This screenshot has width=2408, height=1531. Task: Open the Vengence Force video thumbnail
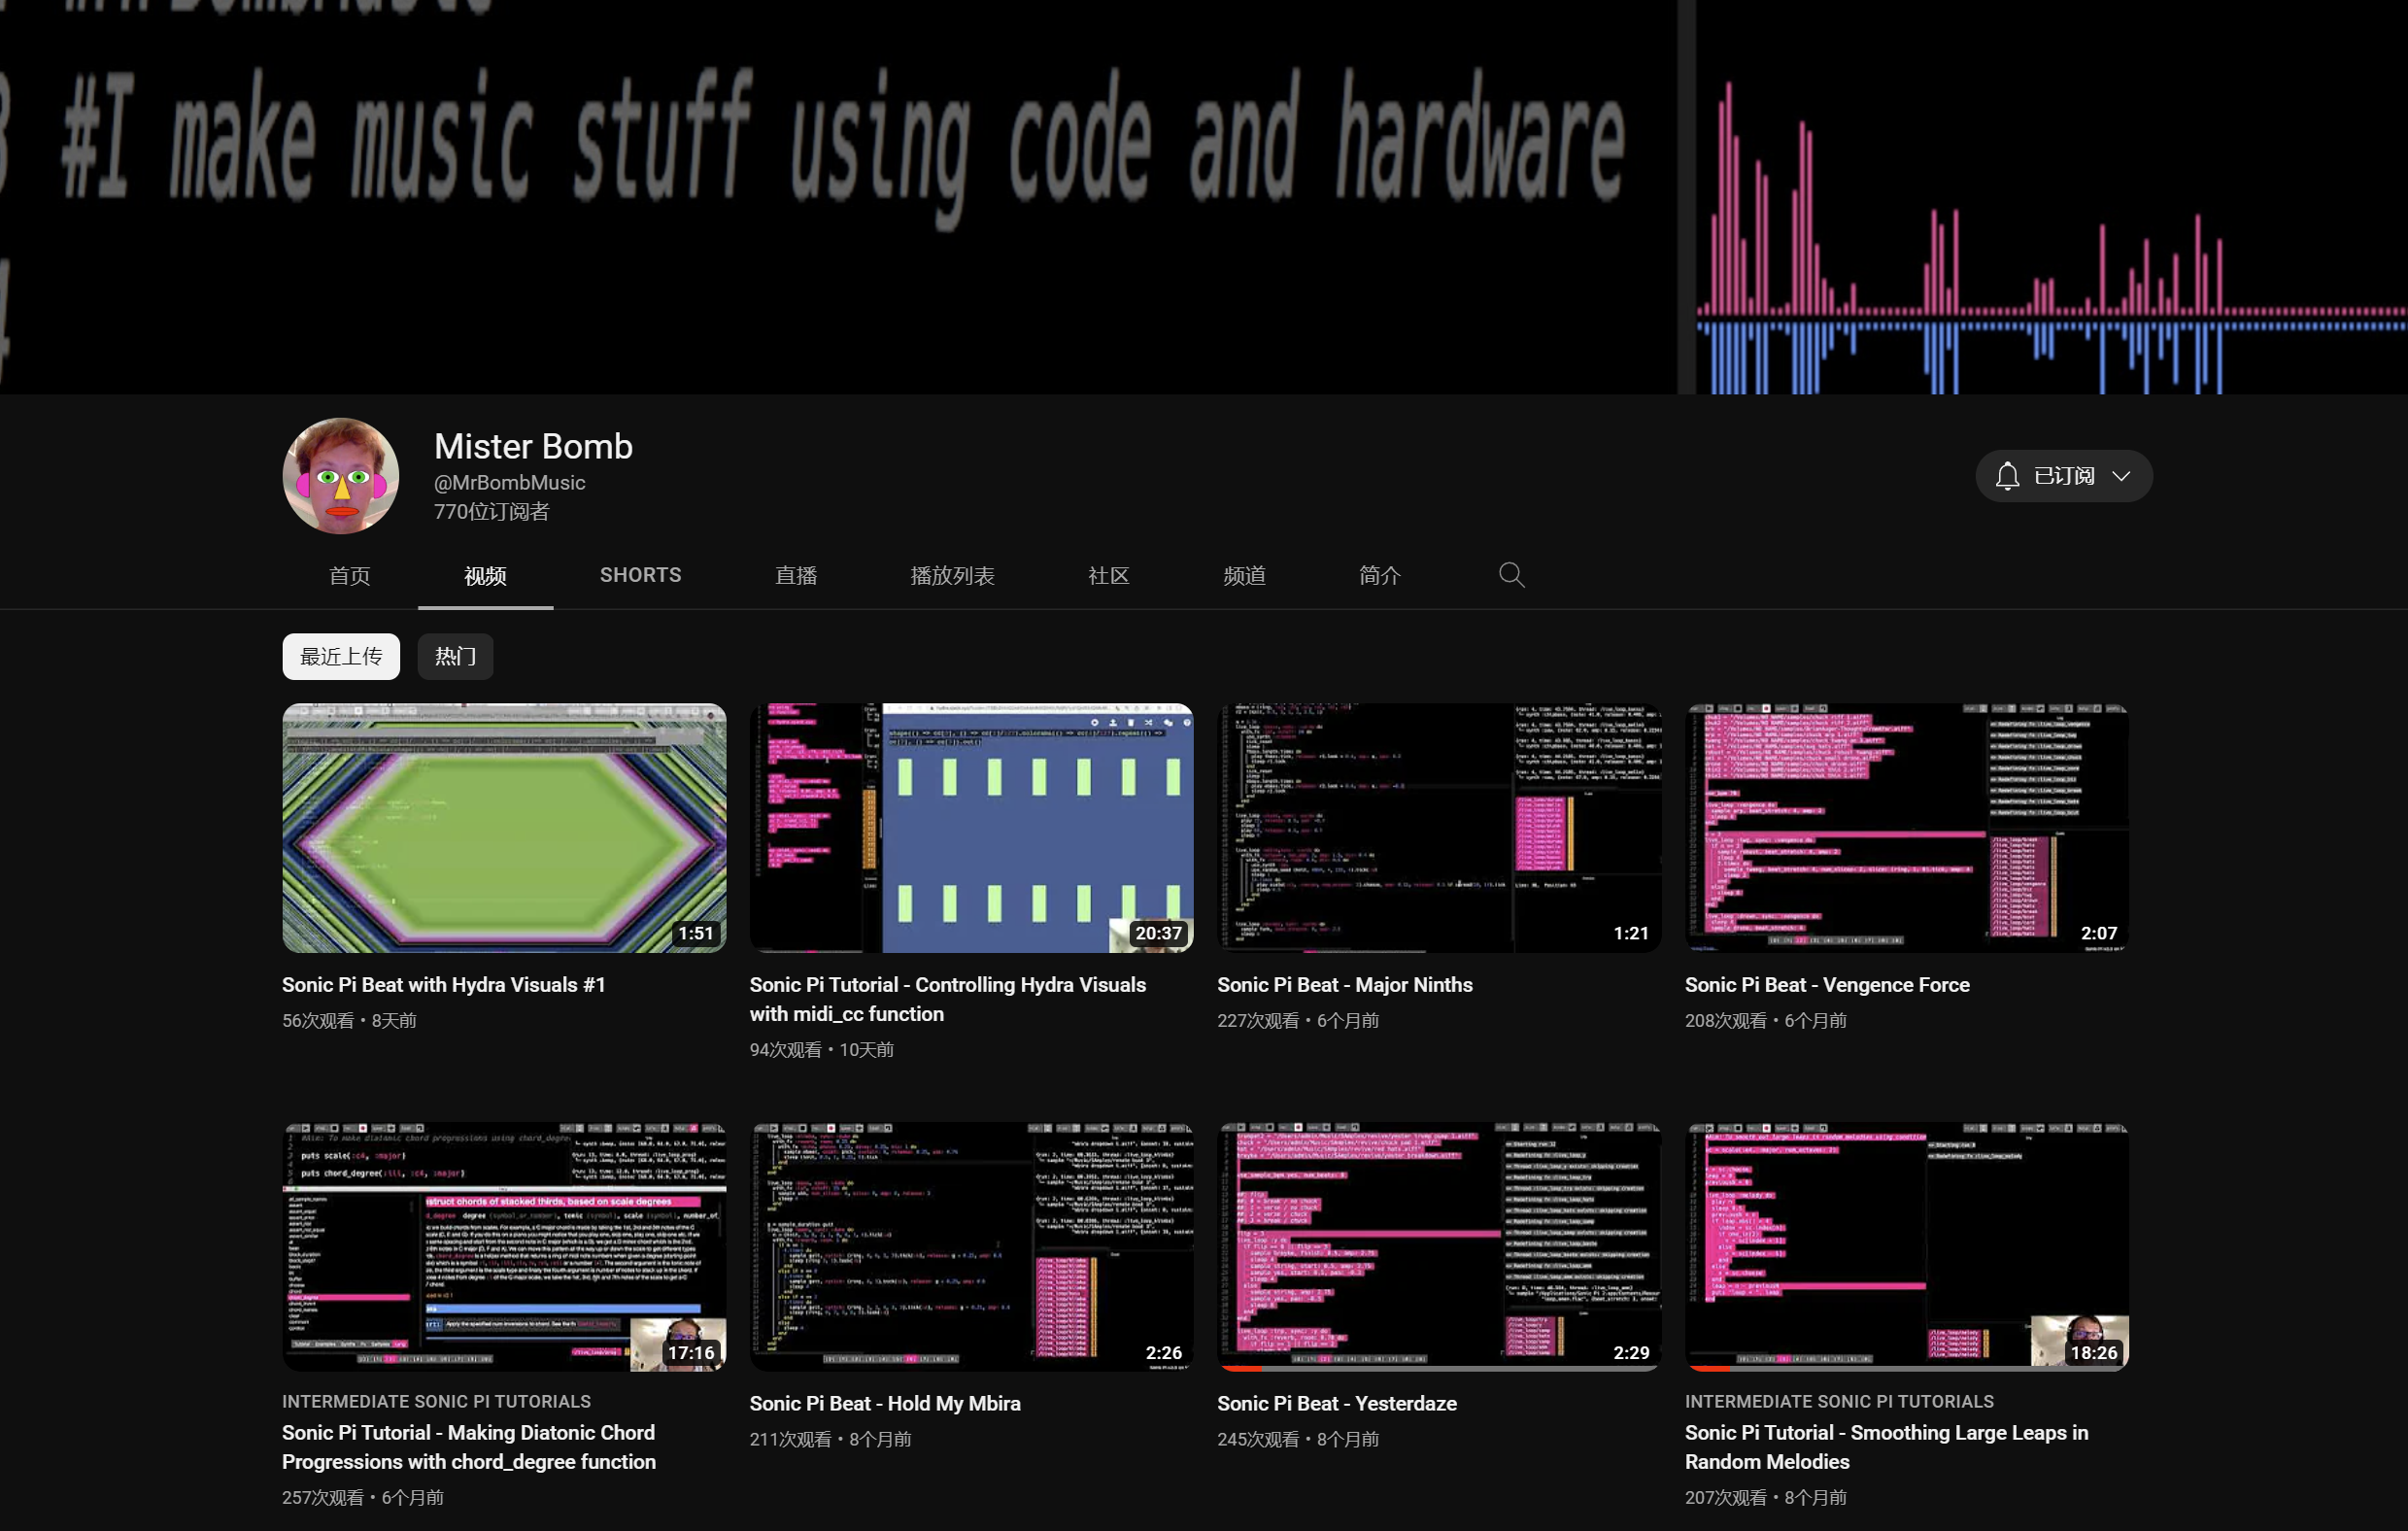click(1907, 828)
